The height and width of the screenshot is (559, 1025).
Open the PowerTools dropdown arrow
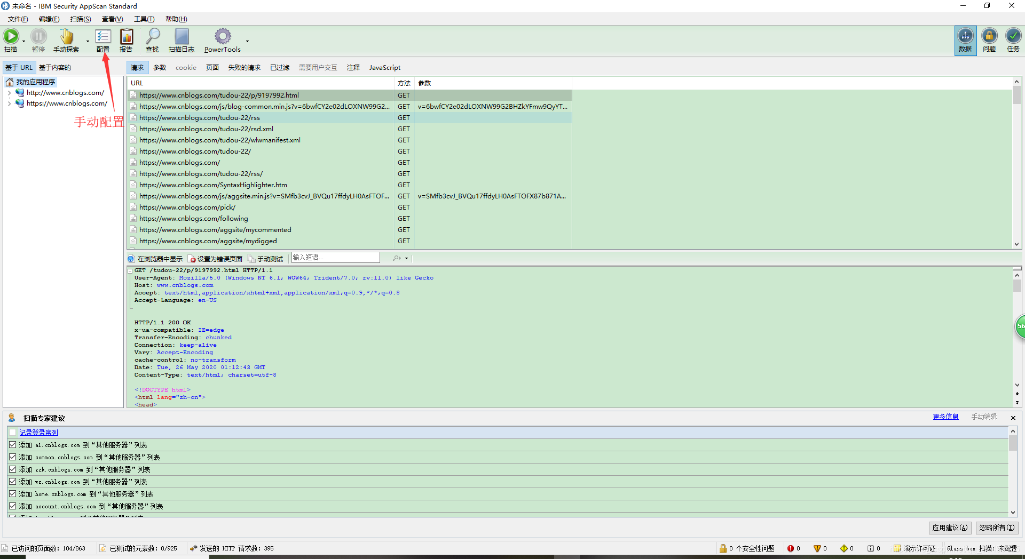click(x=247, y=41)
